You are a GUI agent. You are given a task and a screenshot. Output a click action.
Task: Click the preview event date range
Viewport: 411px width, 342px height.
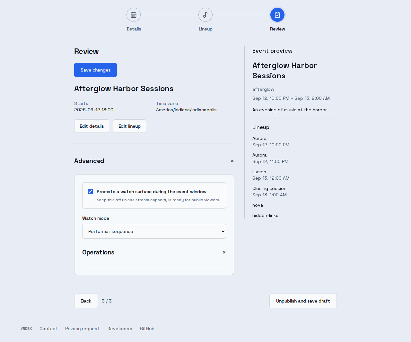291,98
